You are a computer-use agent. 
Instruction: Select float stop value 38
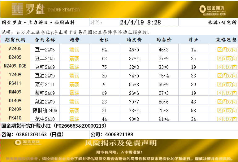pyautogui.click(x=193, y=76)
